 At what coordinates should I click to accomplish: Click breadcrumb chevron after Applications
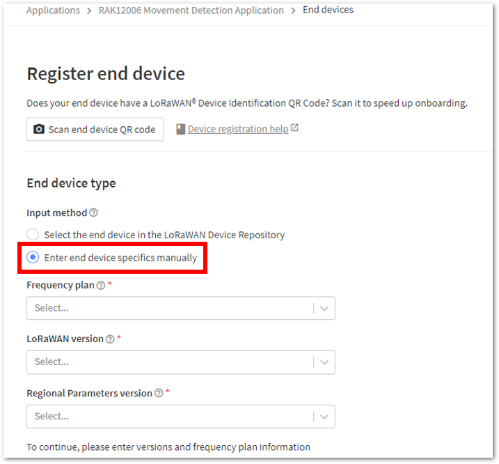[x=89, y=11]
